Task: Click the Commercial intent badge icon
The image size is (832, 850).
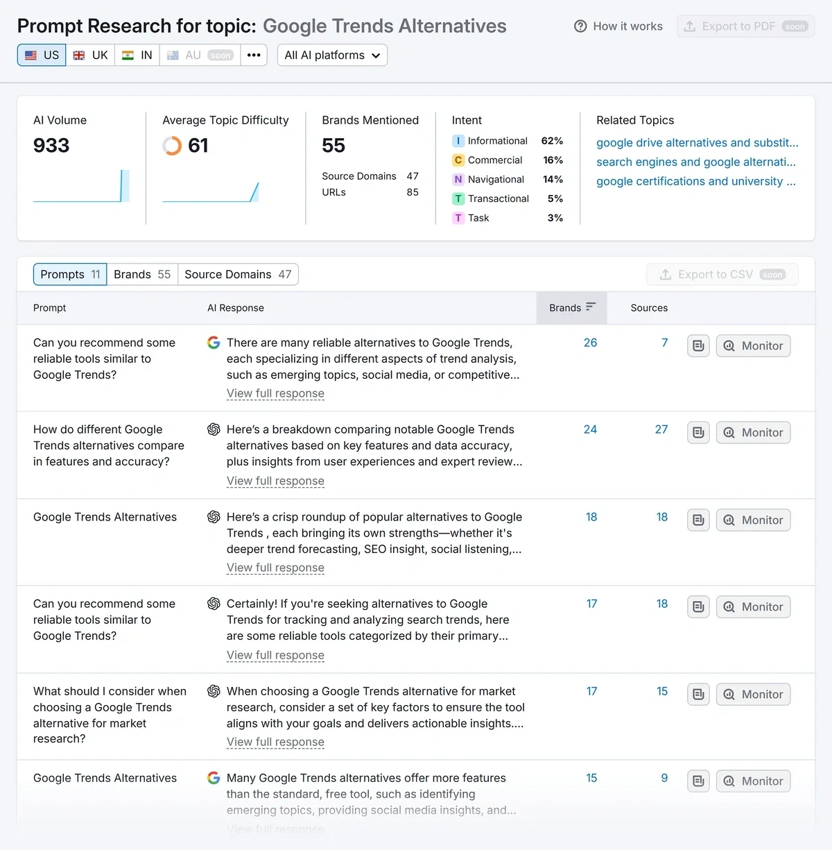Action: [458, 160]
